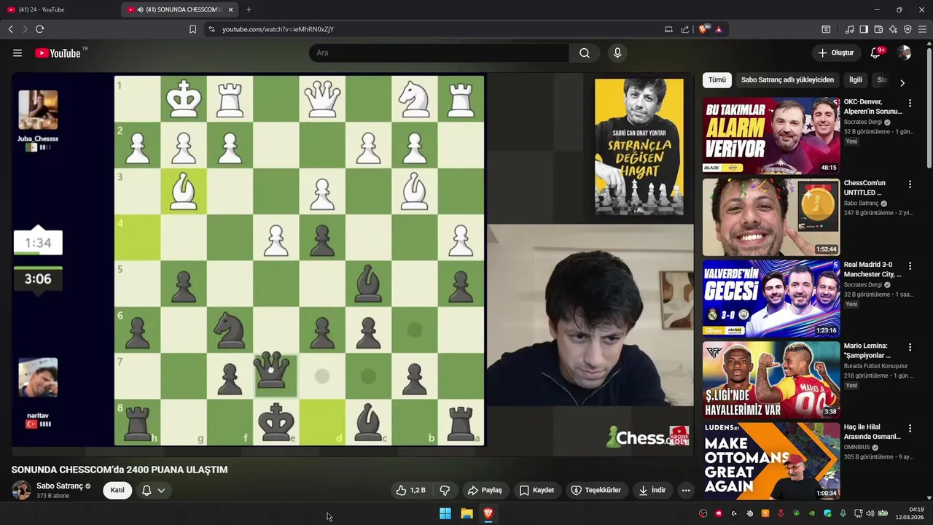The width and height of the screenshot is (933, 525).
Task: Open the YouTube hamburger guide menu
Action: (x=17, y=53)
